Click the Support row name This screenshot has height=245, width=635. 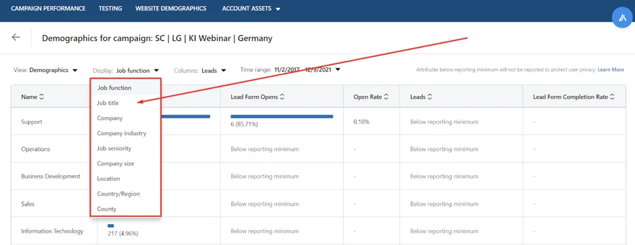pyautogui.click(x=32, y=122)
